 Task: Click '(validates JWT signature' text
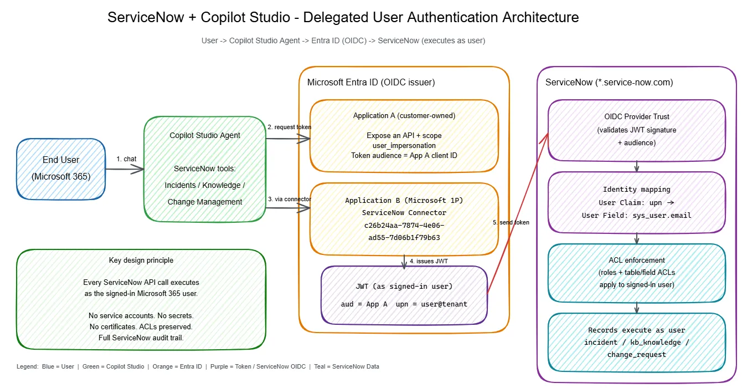click(637, 130)
